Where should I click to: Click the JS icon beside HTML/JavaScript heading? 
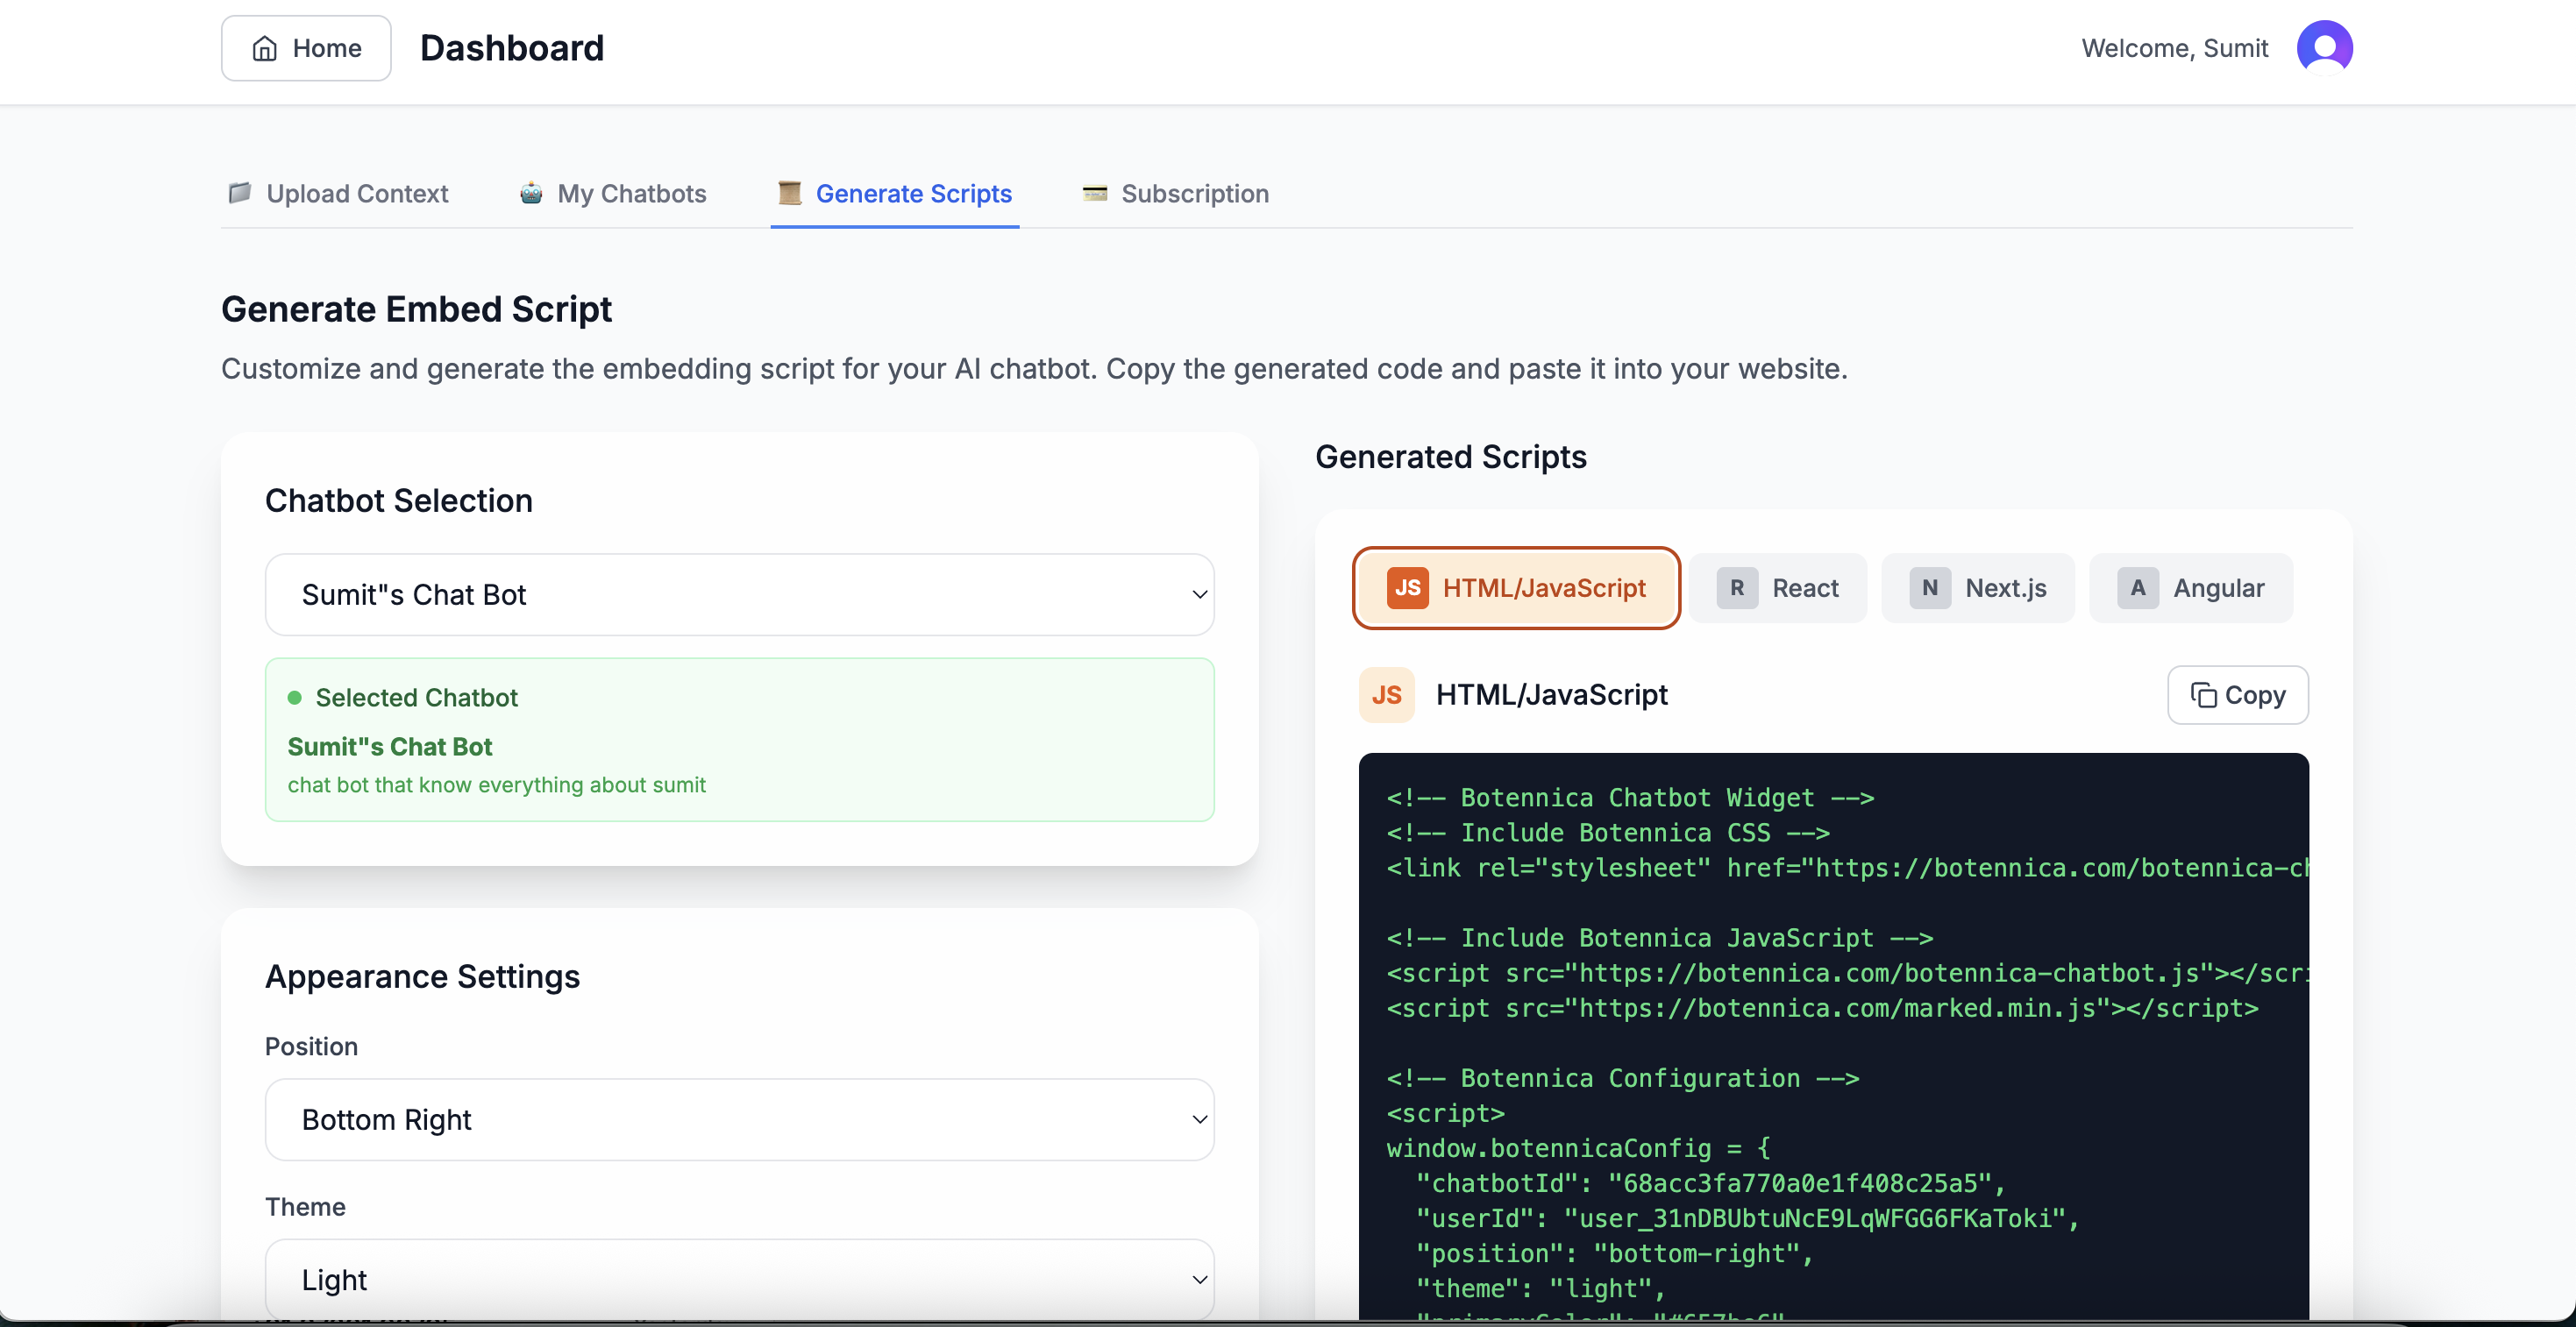(1387, 695)
